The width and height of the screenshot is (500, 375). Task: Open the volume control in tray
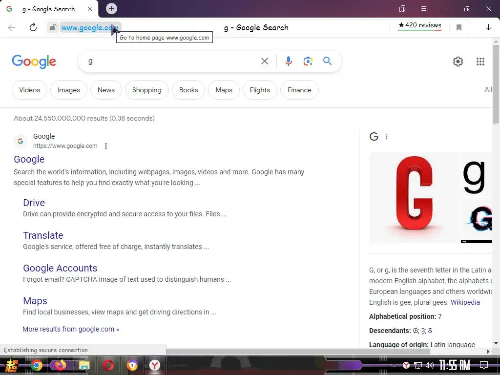coord(430,365)
